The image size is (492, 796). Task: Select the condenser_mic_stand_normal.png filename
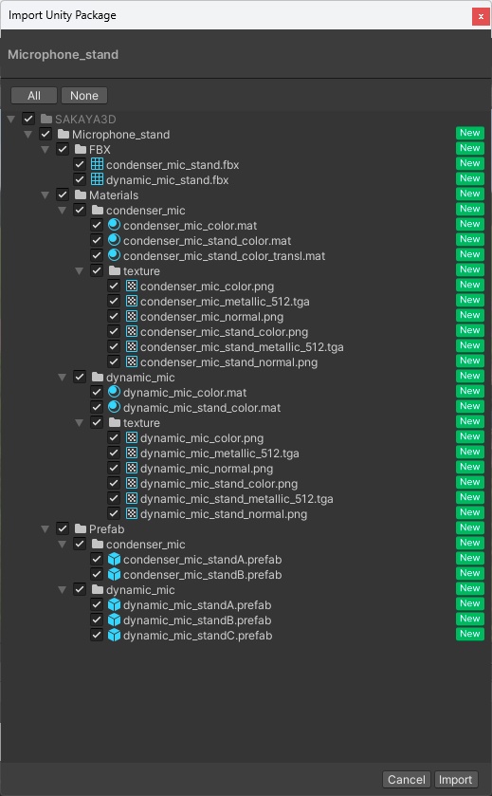click(228, 362)
